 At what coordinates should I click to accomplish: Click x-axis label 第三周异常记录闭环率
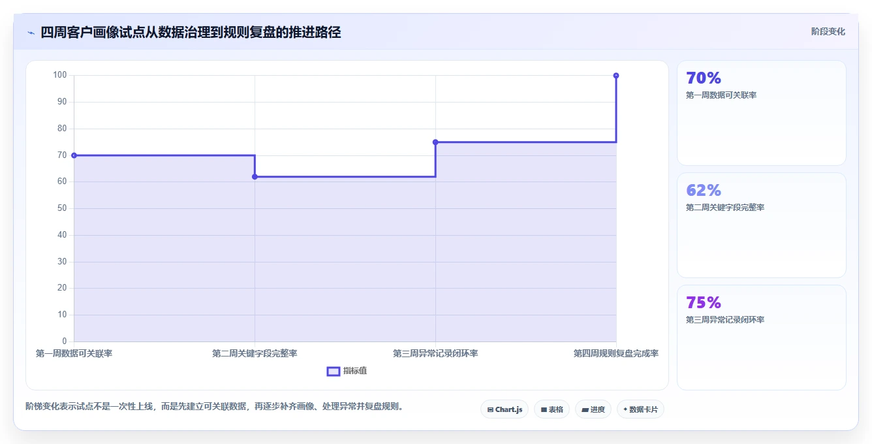pyautogui.click(x=435, y=353)
